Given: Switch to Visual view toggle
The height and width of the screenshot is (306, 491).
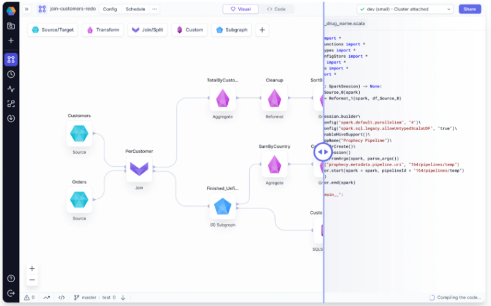Looking at the screenshot, I should coord(241,9).
